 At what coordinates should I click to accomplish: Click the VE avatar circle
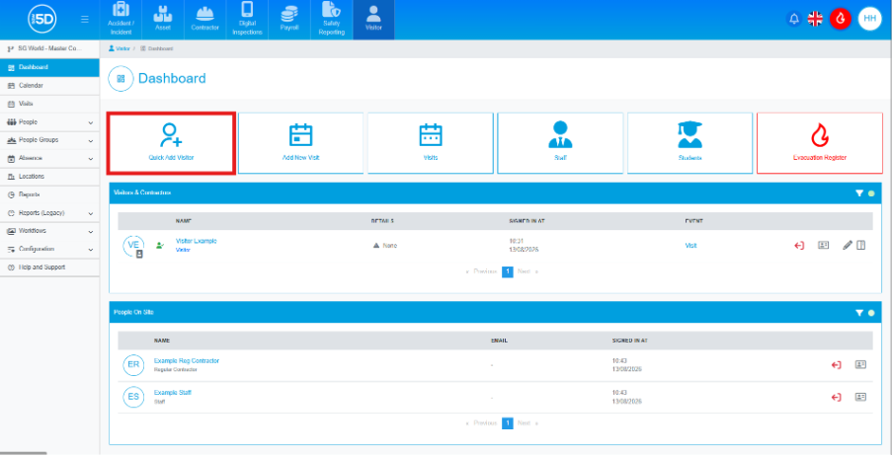tap(133, 245)
